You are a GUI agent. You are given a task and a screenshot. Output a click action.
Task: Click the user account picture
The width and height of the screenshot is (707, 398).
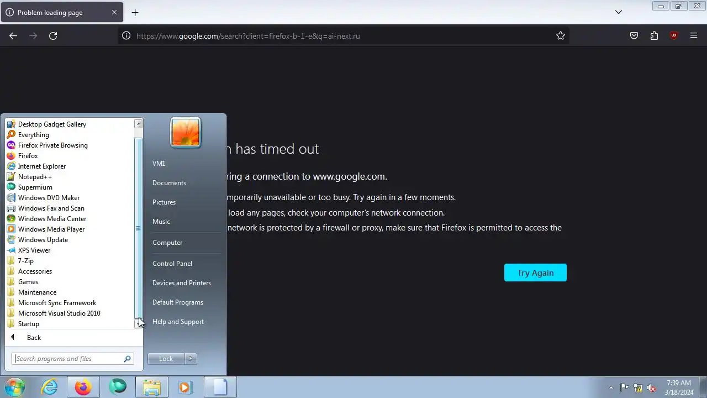pyautogui.click(x=186, y=133)
